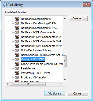Viewport: 93px width, 101px height.
Task: Confirm with the Add Library button
Action: [54, 93]
